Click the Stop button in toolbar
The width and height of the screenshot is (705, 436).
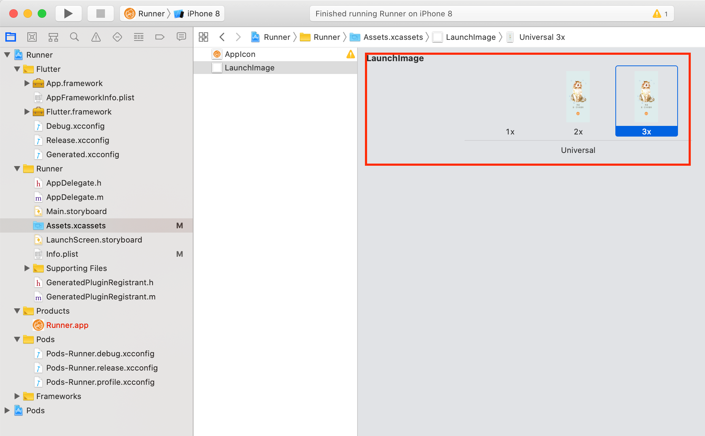tap(101, 14)
